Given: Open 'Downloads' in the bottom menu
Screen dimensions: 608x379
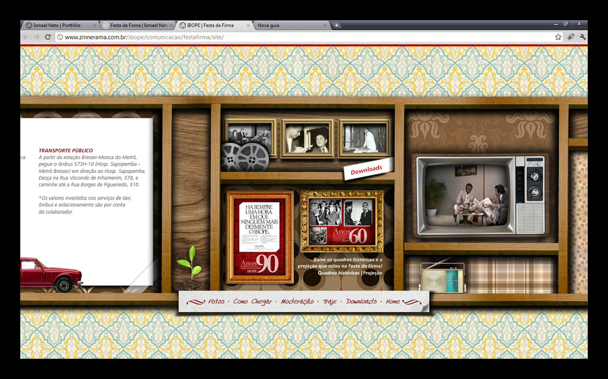Looking at the screenshot, I should click(361, 301).
